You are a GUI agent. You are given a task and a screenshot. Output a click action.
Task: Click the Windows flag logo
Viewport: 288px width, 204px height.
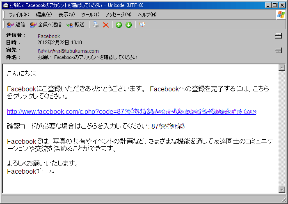281,15
